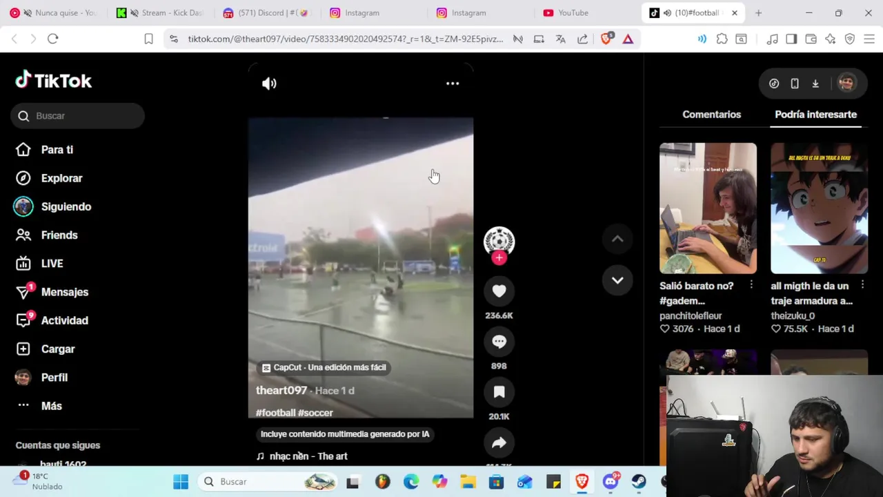Open panchitolefleur's profile link
Image resolution: width=883 pixels, height=497 pixels.
[x=691, y=315]
